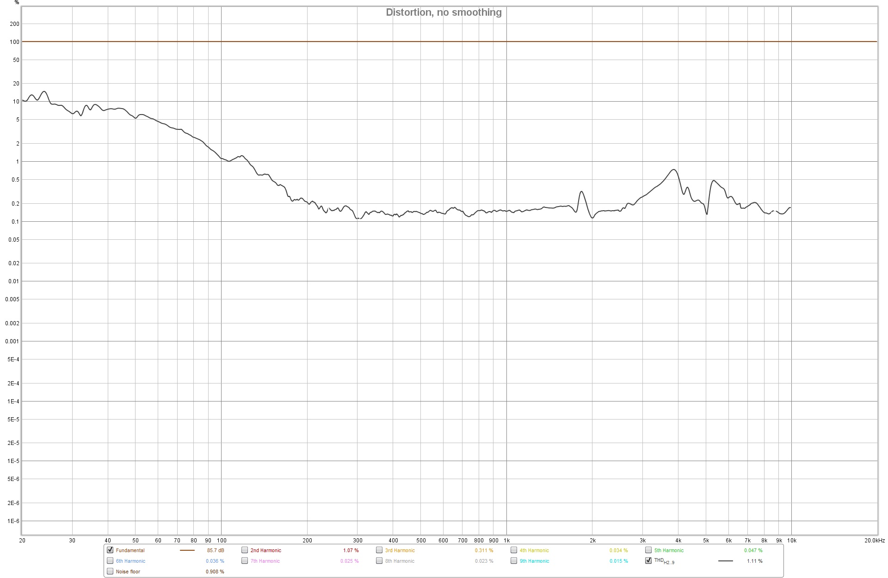888x578 pixels.
Task: Click the brown Fundamental line sample
Action: [x=187, y=550]
